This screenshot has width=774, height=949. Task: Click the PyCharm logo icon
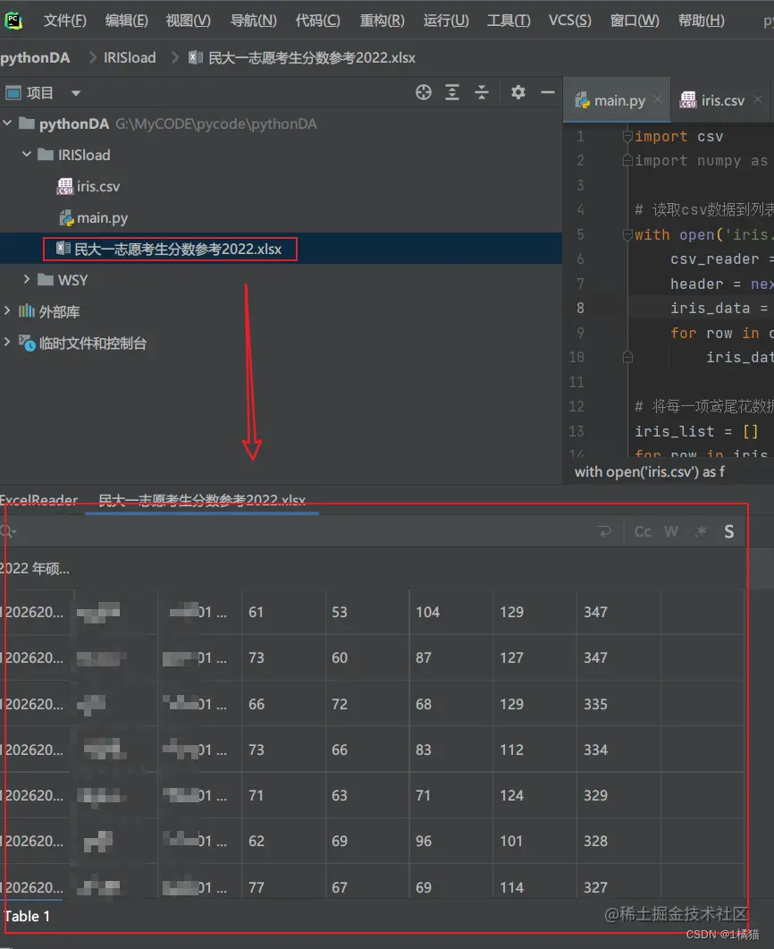[x=13, y=21]
